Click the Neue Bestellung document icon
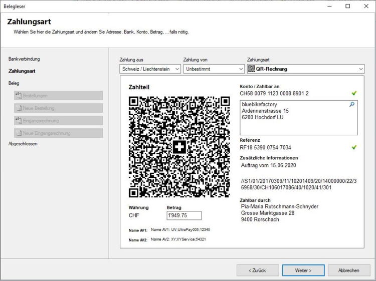 (x=19, y=108)
